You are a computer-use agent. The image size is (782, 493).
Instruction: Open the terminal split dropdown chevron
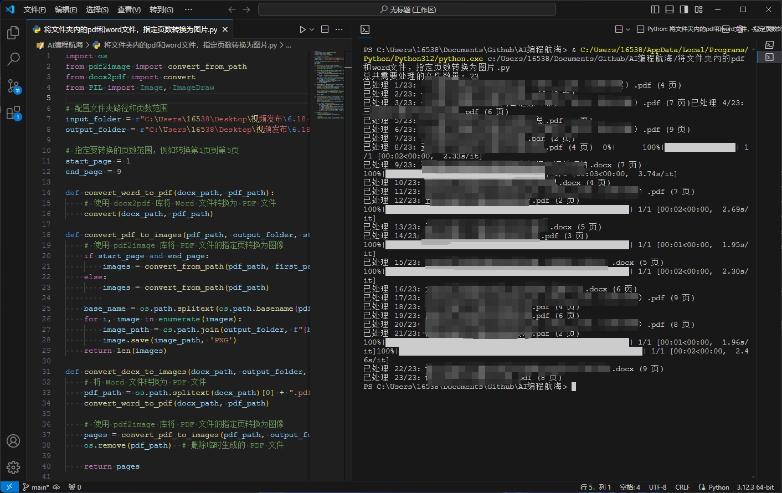628,29
